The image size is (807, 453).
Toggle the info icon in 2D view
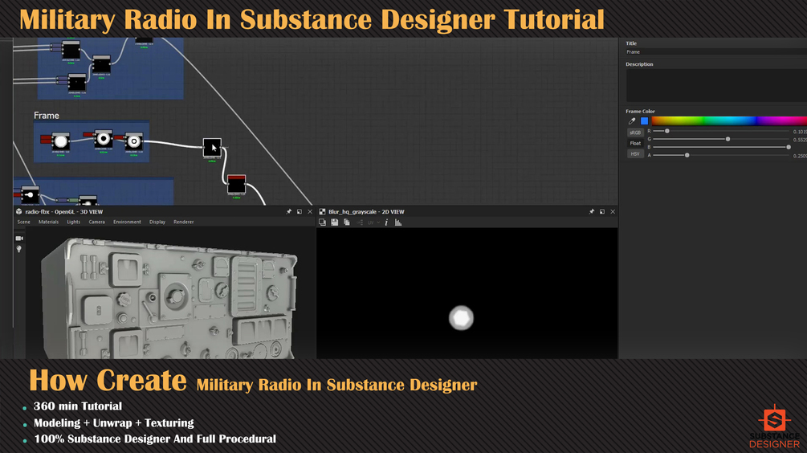coord(386,222)
